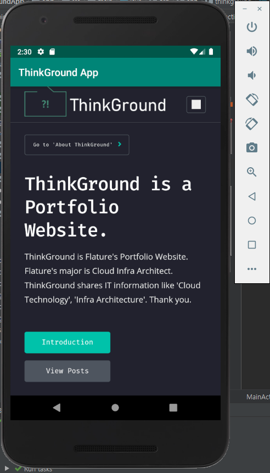The height and width of the screenshot is (473, 270).
Task: Click the emulator sidebar back triangle
Action: tap(252, 196)
